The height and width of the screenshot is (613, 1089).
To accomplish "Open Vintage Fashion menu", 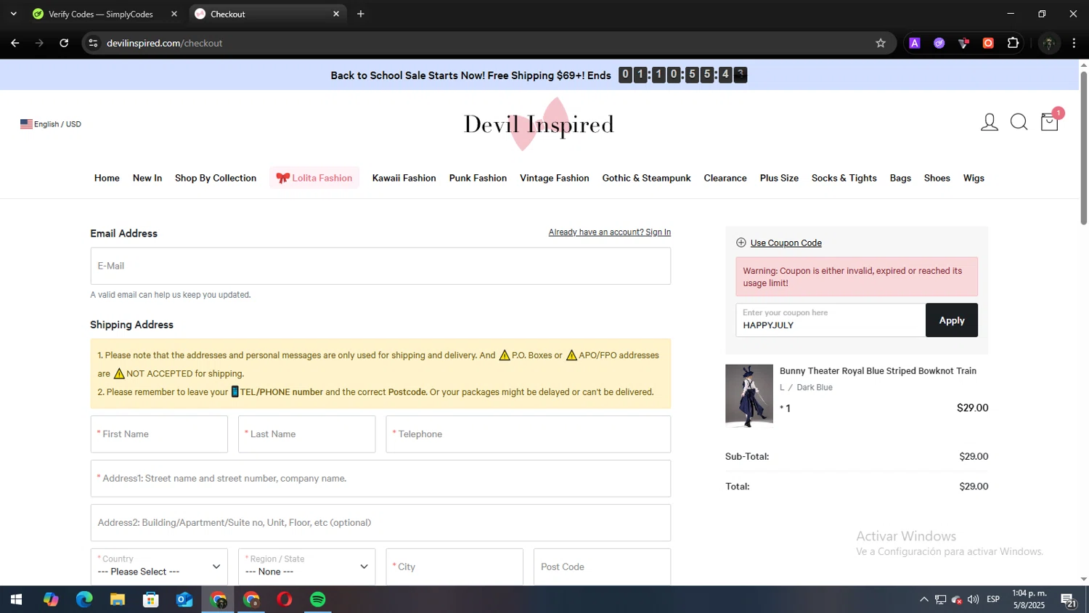I will (x=555, y=178).
